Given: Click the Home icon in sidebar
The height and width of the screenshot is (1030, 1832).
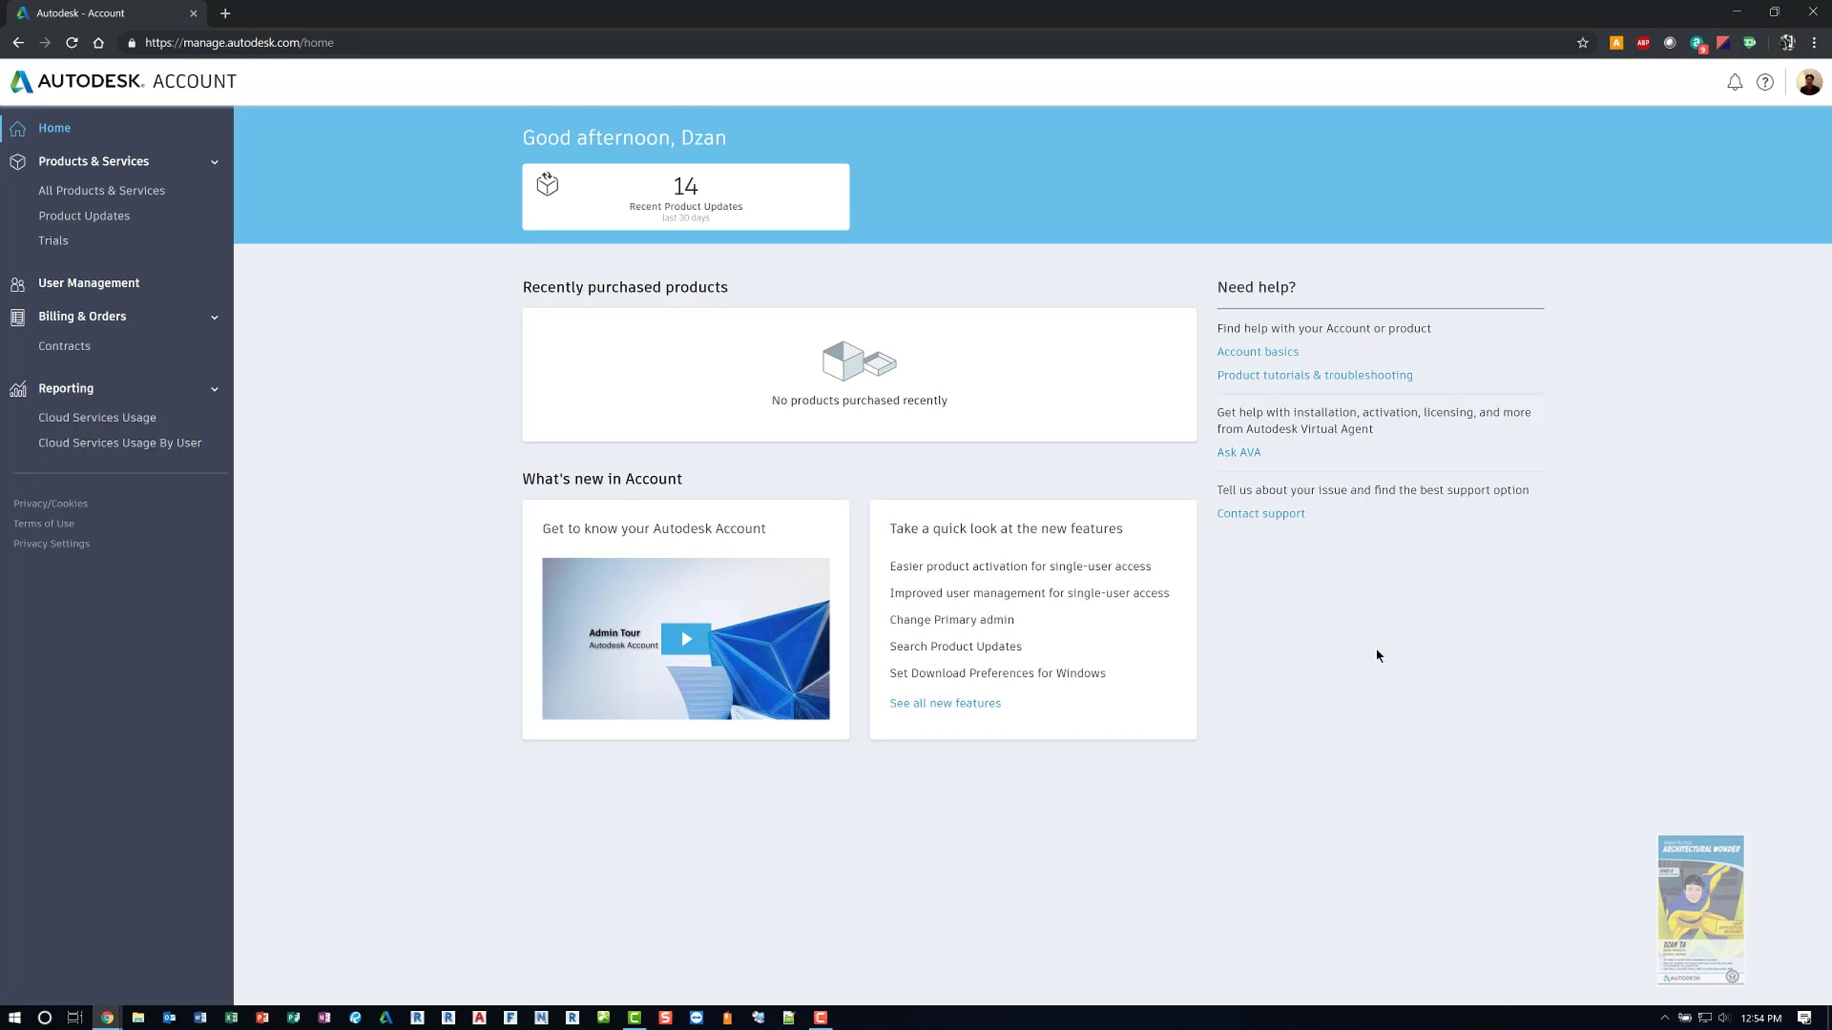Looking at the screenshot, I should point(18,128).
